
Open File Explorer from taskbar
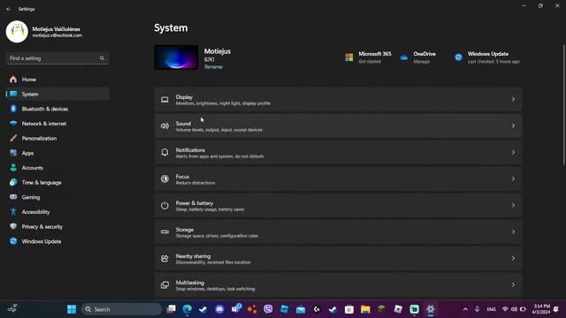pyautogui.click(x=365, y=309)
